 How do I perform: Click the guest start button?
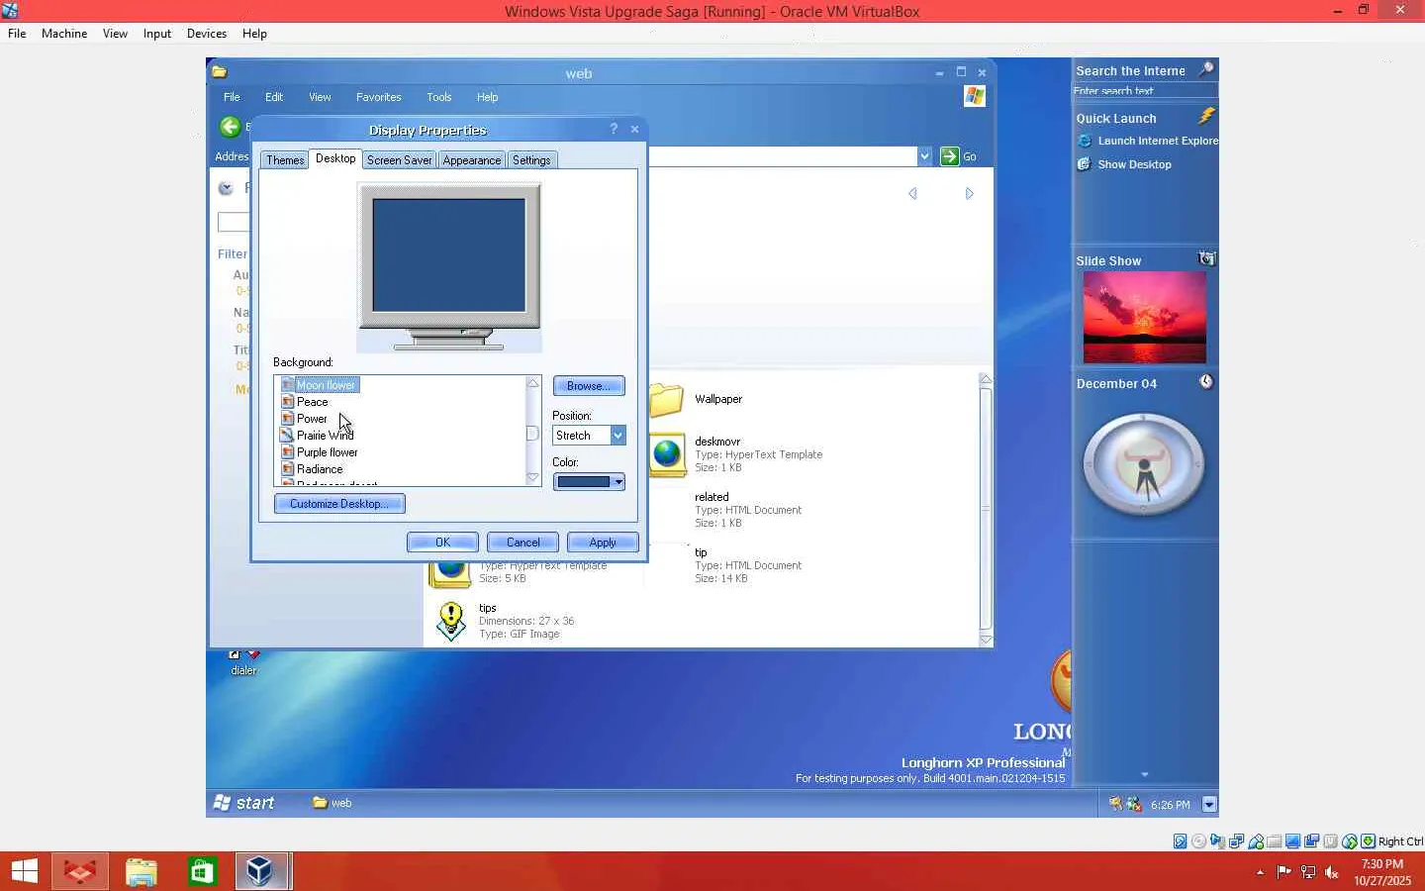pos(244,803)
